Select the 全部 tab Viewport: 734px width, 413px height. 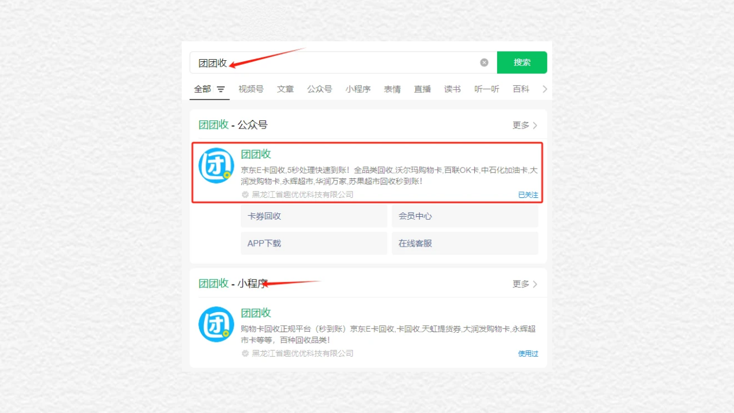(x=202, y=89)
